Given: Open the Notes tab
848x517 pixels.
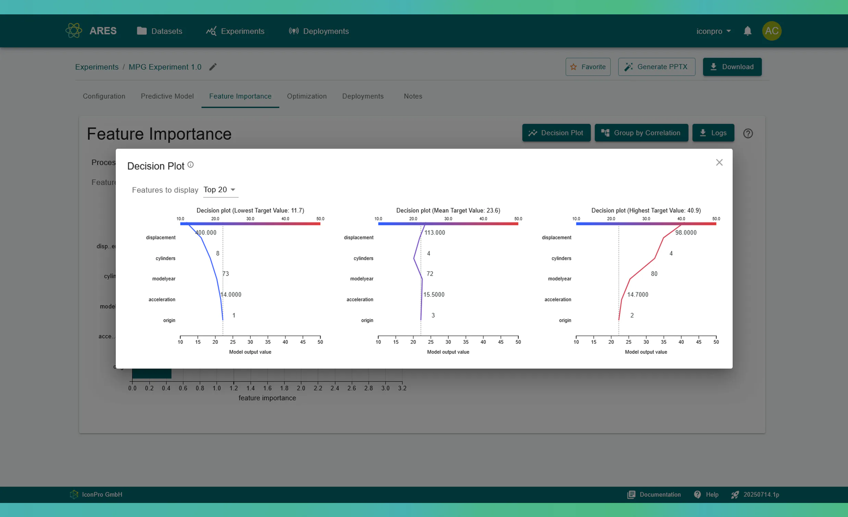Looking at the screenshot, I should tap(413, 96).
